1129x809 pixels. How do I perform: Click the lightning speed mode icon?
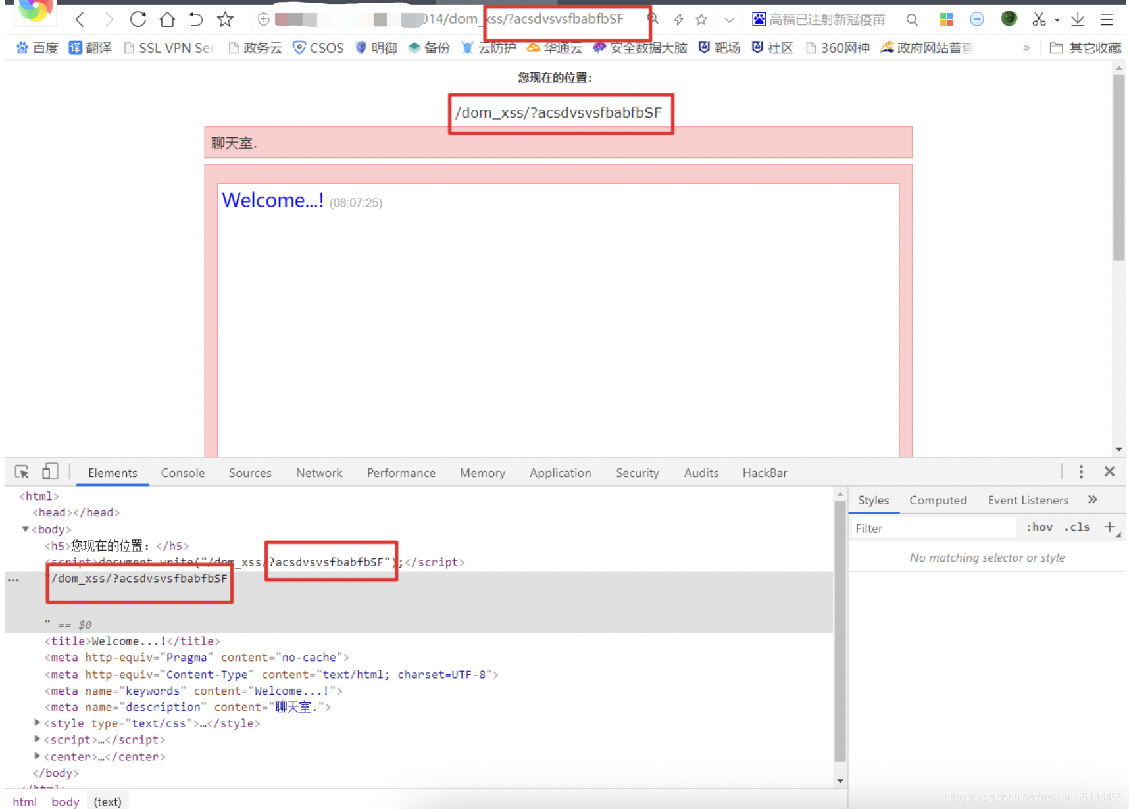tap(679, 20)
